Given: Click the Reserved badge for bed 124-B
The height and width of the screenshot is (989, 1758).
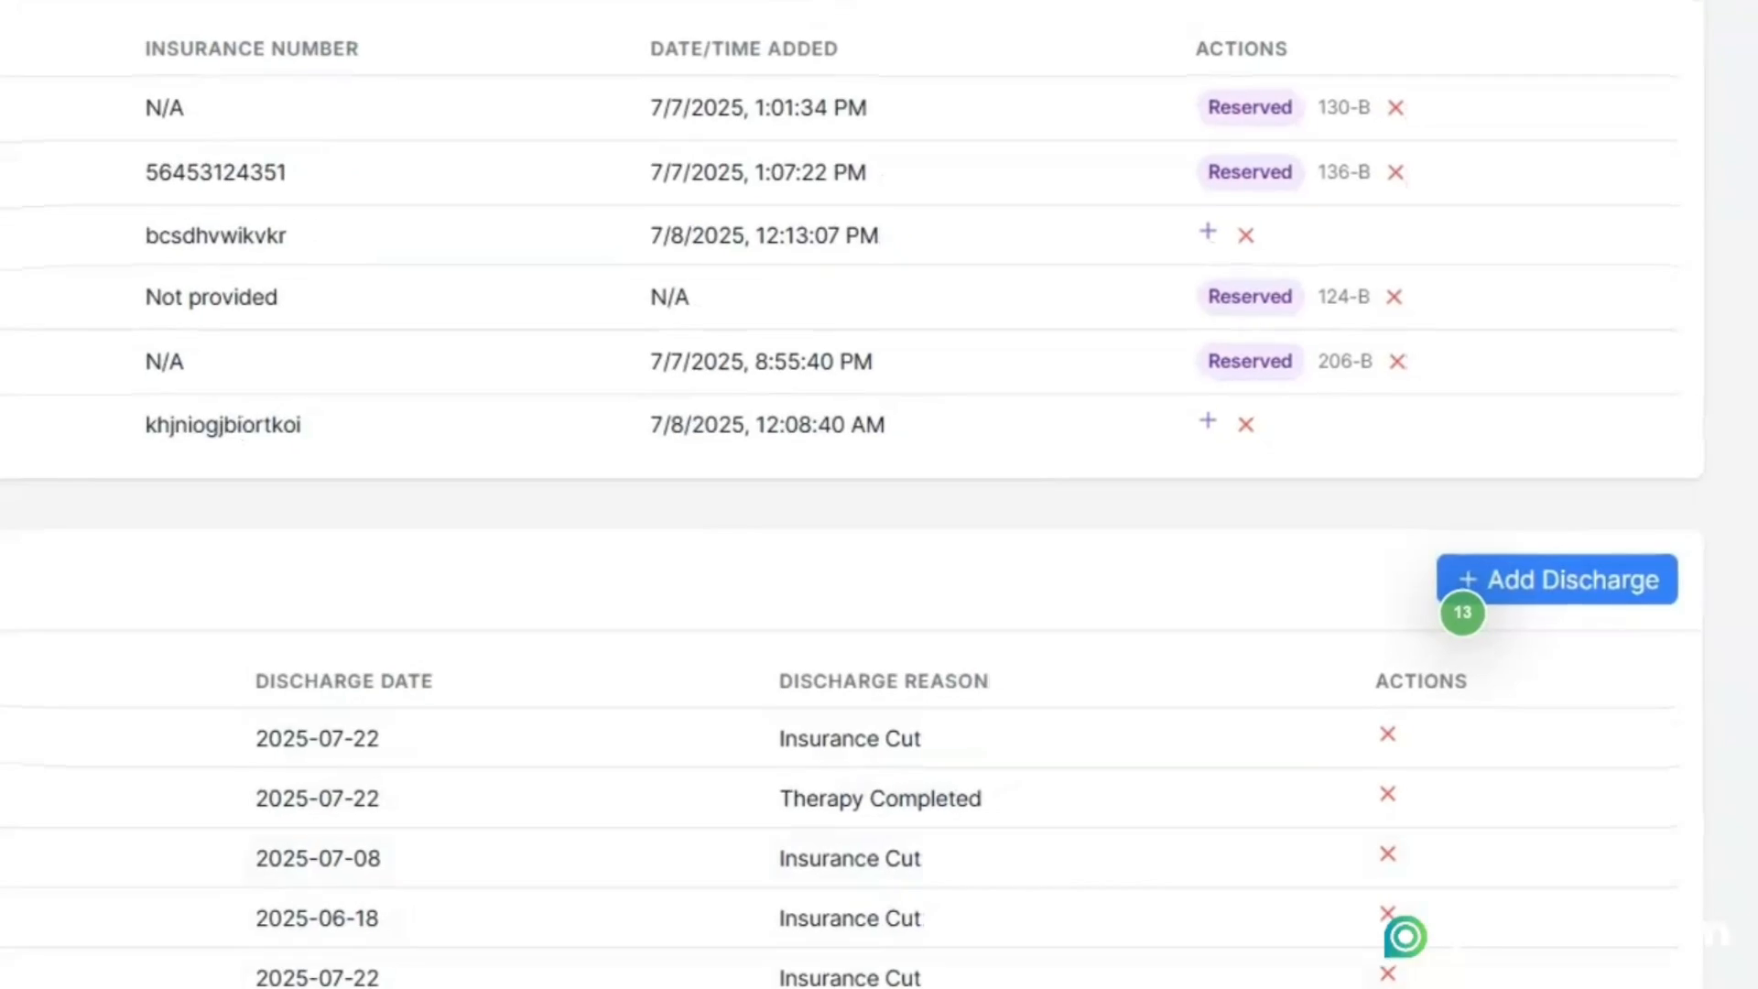Looking at the screenshot, I should coord(1250,297).
